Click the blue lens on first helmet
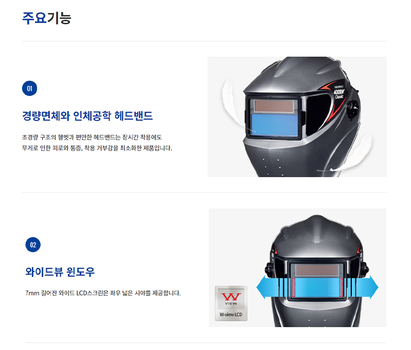This screenshot has height=350, width=411. tap(274, 124)
